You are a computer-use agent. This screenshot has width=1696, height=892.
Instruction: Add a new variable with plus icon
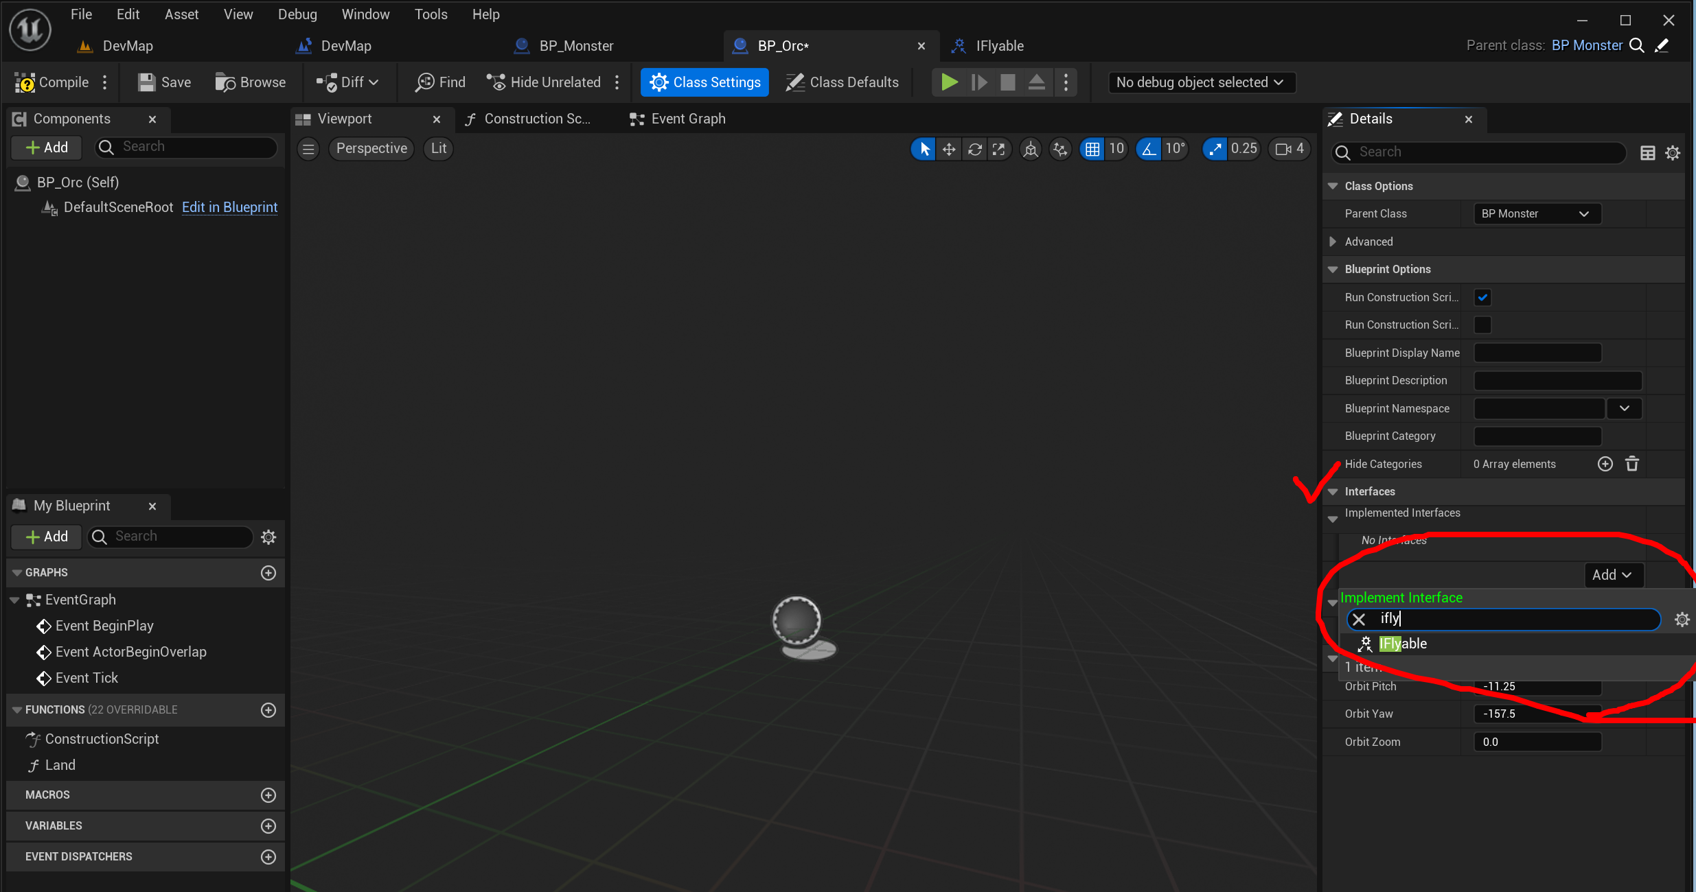[x=268, y=826]
